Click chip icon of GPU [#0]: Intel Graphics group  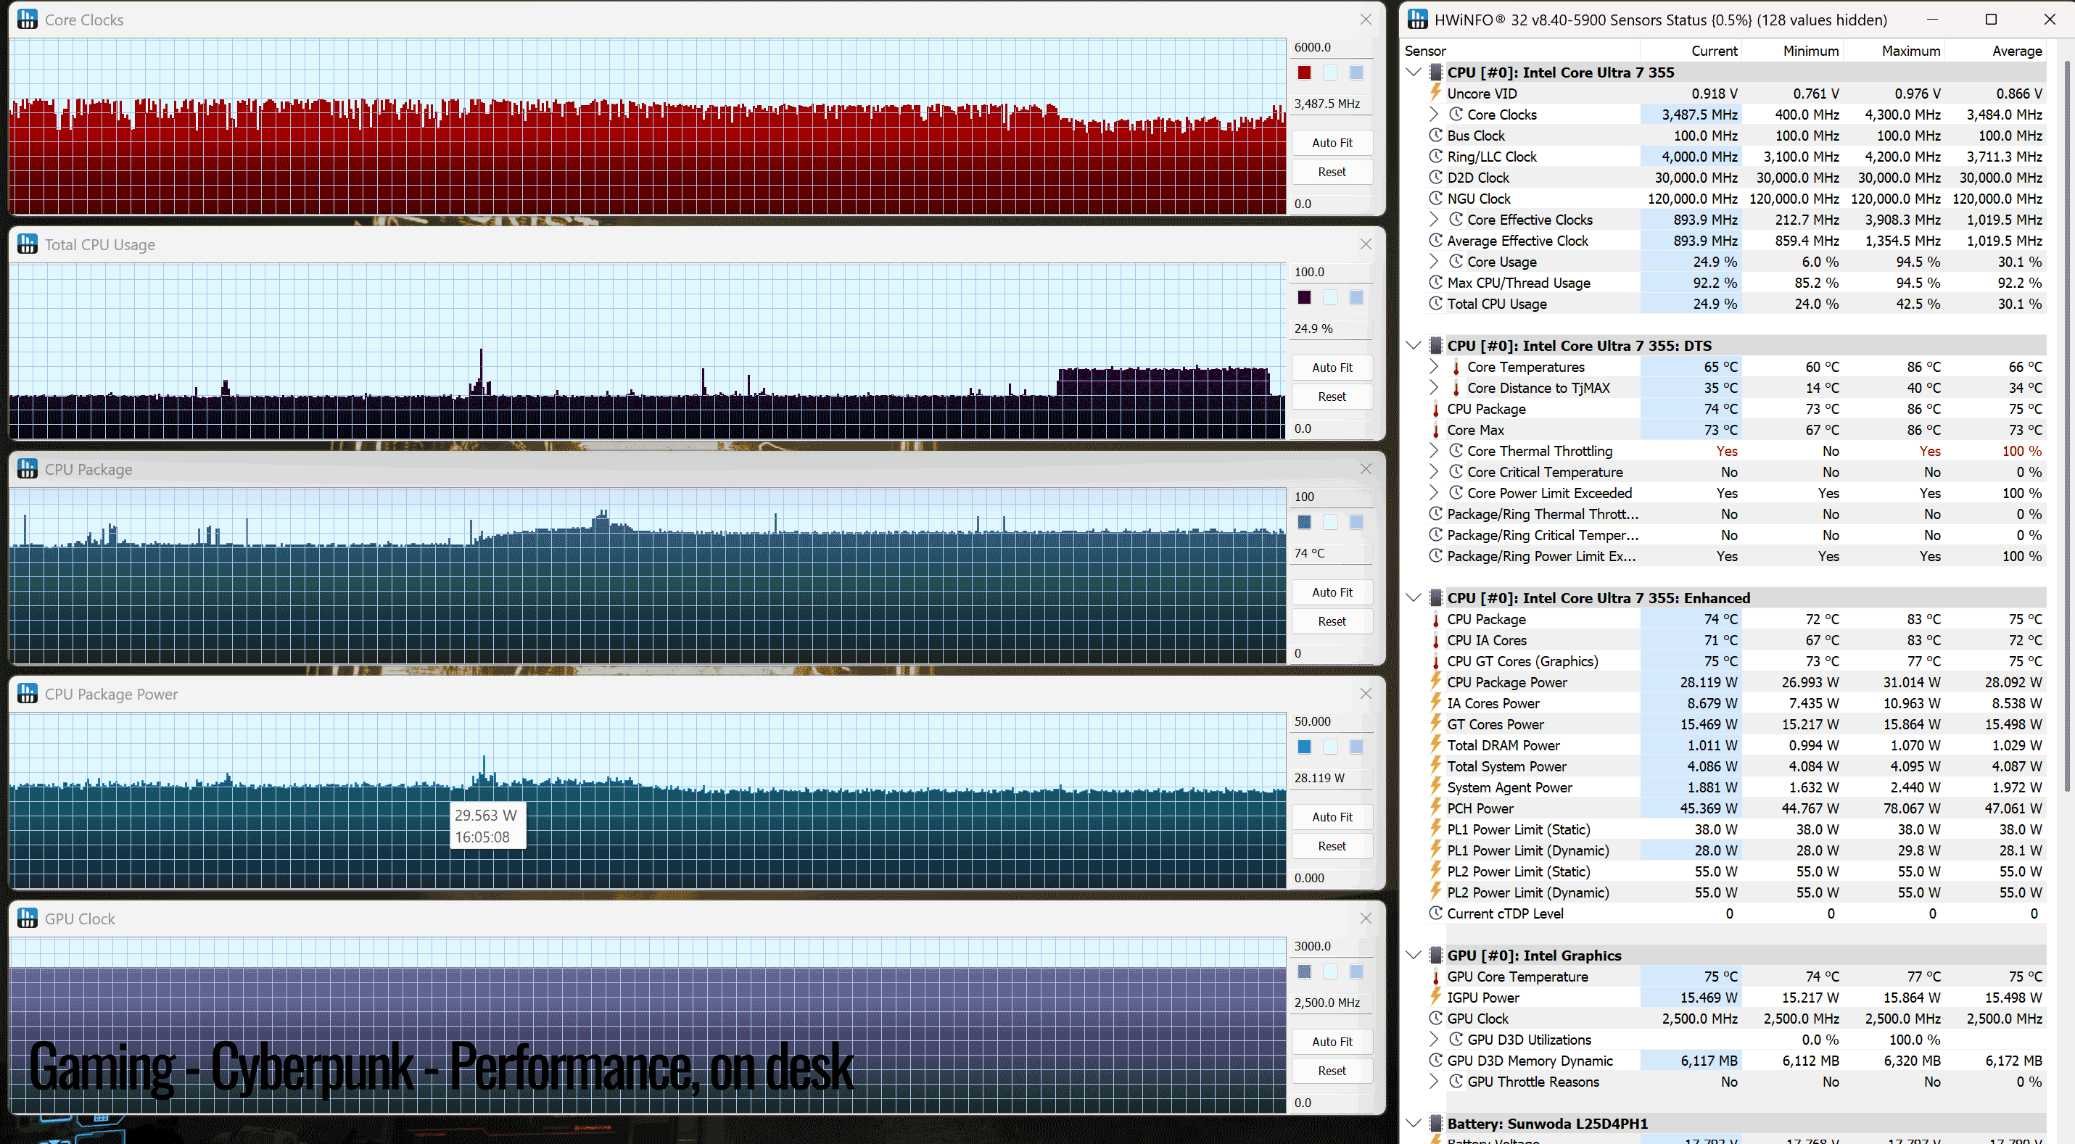coord(1435,955)
